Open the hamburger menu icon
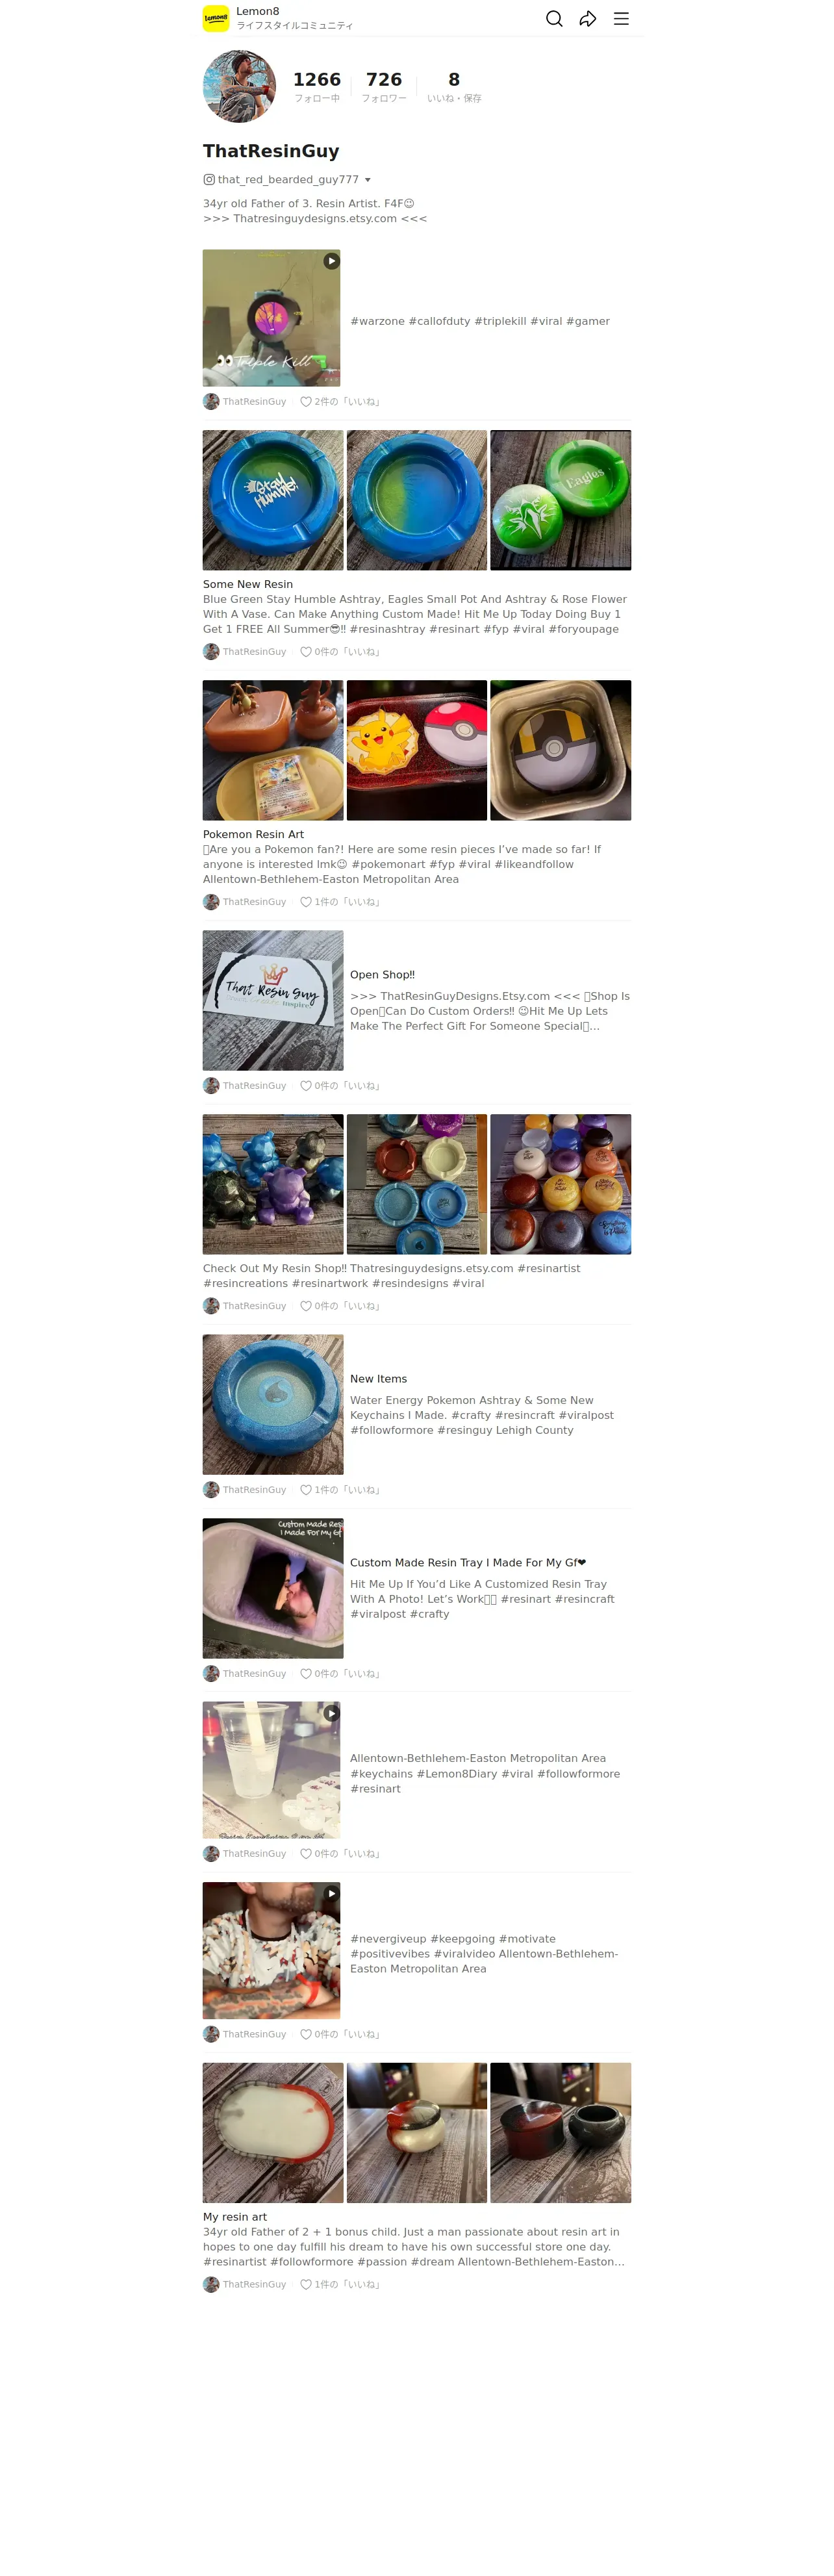Image resolution: width=834 pixels, height=2576 pixels. click(x=621, y=18)
